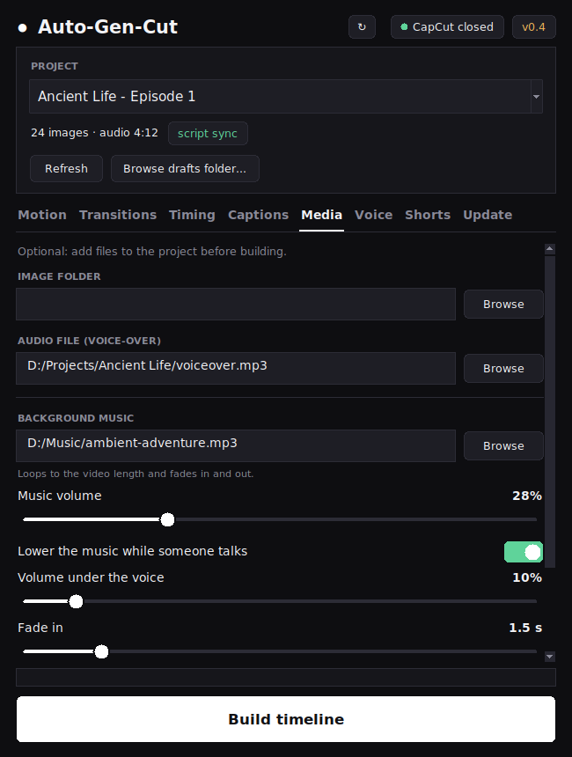Click the 10% voice volume value
Viewport: 572px width, 757px height.
(x=527, y=578)
